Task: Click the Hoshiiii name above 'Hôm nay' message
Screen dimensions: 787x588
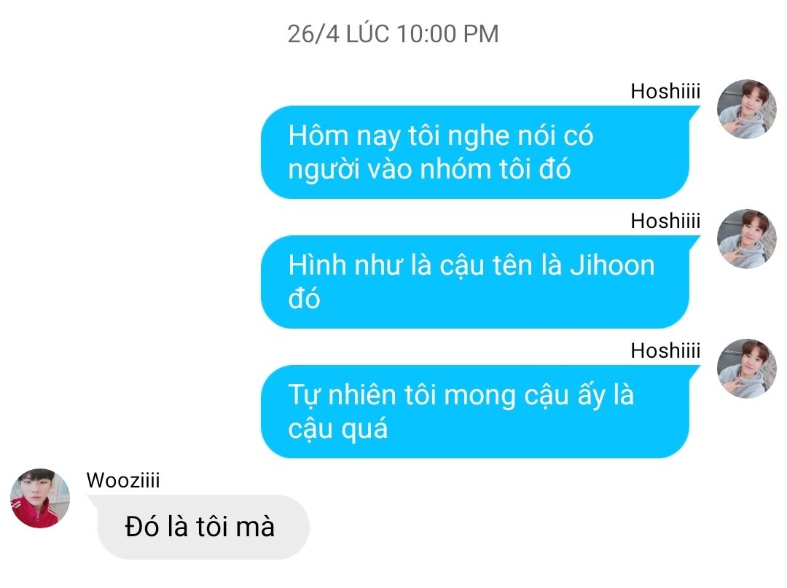Action: click(665, 91)
